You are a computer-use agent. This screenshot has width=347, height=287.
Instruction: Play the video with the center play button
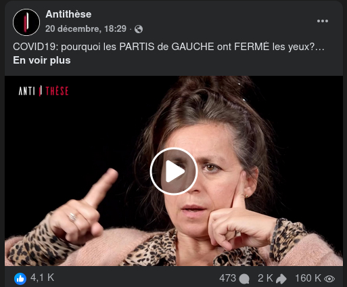coord(174,171)
